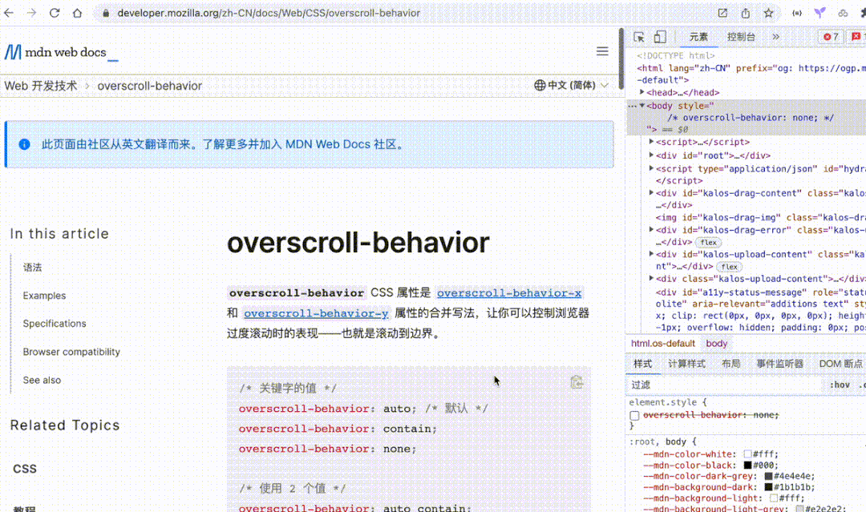Collapse the body element node
The image size is (866, 512).
(642, 106)
